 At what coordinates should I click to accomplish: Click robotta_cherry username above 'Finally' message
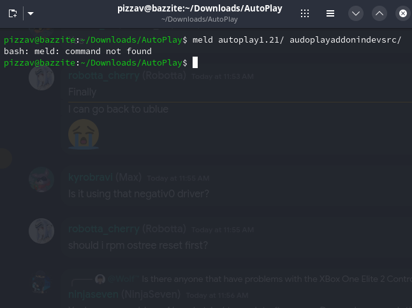[x=103, y=76]
